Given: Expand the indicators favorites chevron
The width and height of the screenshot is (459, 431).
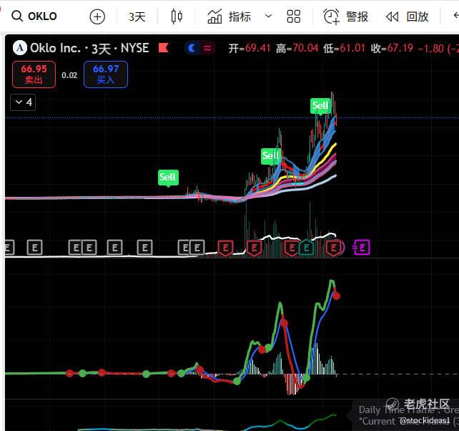Looking at the screenshot, I should click(x=268, y=16).
